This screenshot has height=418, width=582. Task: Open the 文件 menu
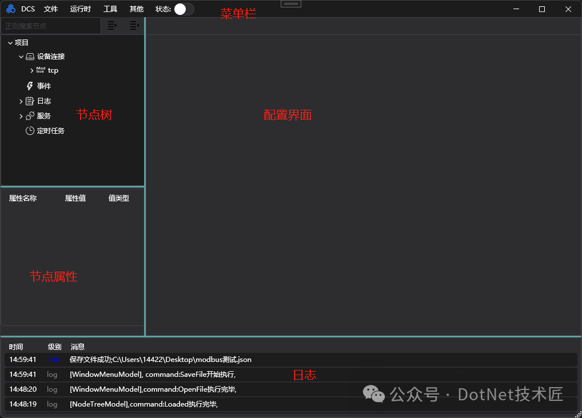pyautogui.click(x=51, y=9)
